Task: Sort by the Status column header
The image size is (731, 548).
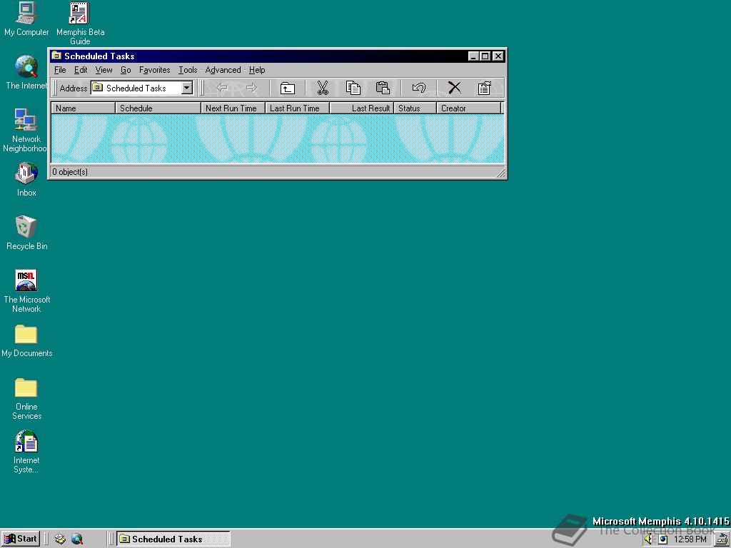Action: point(415,108)
